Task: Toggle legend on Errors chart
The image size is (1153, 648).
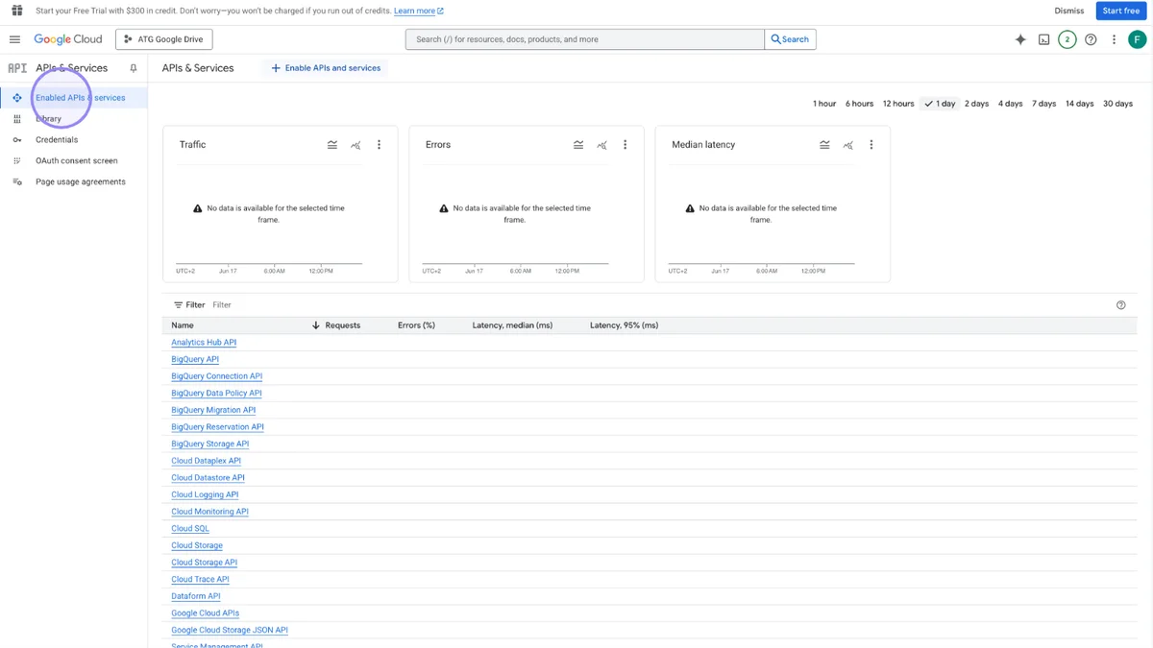Action: pos(578,145)
